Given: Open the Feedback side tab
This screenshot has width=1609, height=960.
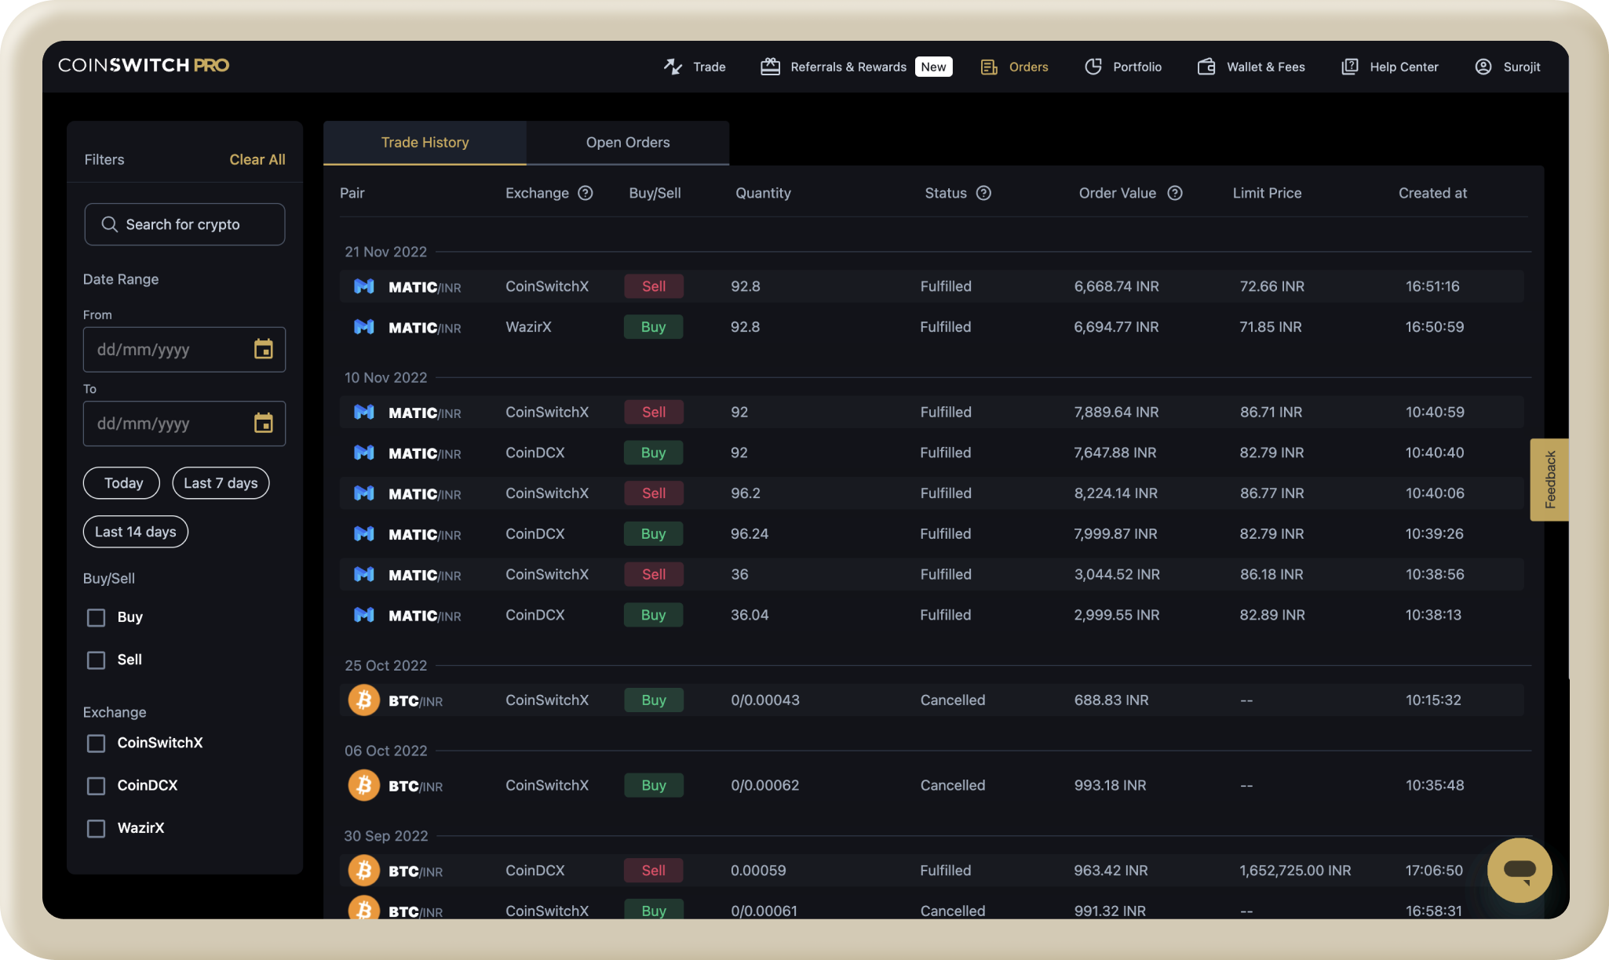Looking at the screenshot, I should pos(1549,479).
